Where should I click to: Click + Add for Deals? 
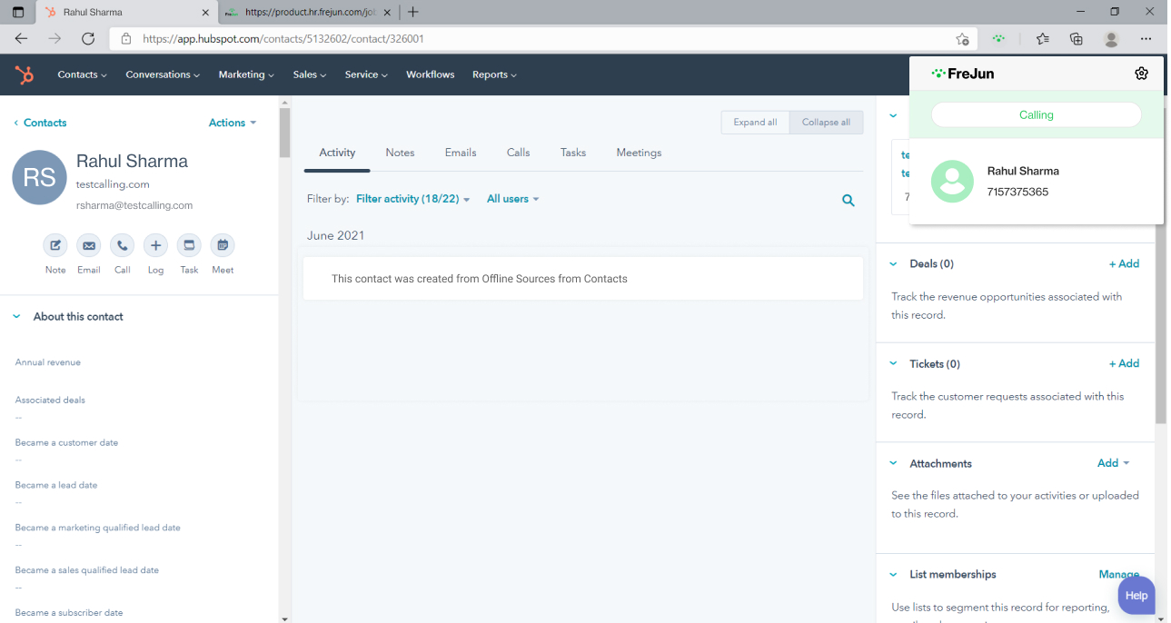[x=1124, y=264]
